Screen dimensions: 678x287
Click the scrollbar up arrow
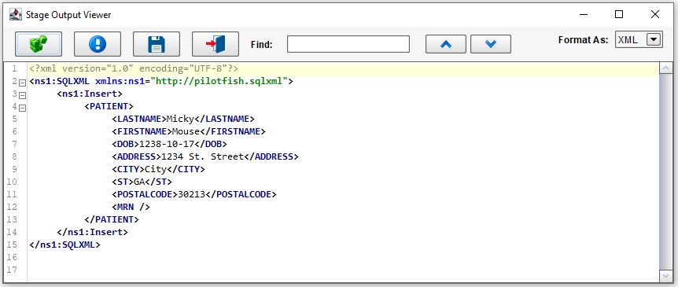click(665, 68)
